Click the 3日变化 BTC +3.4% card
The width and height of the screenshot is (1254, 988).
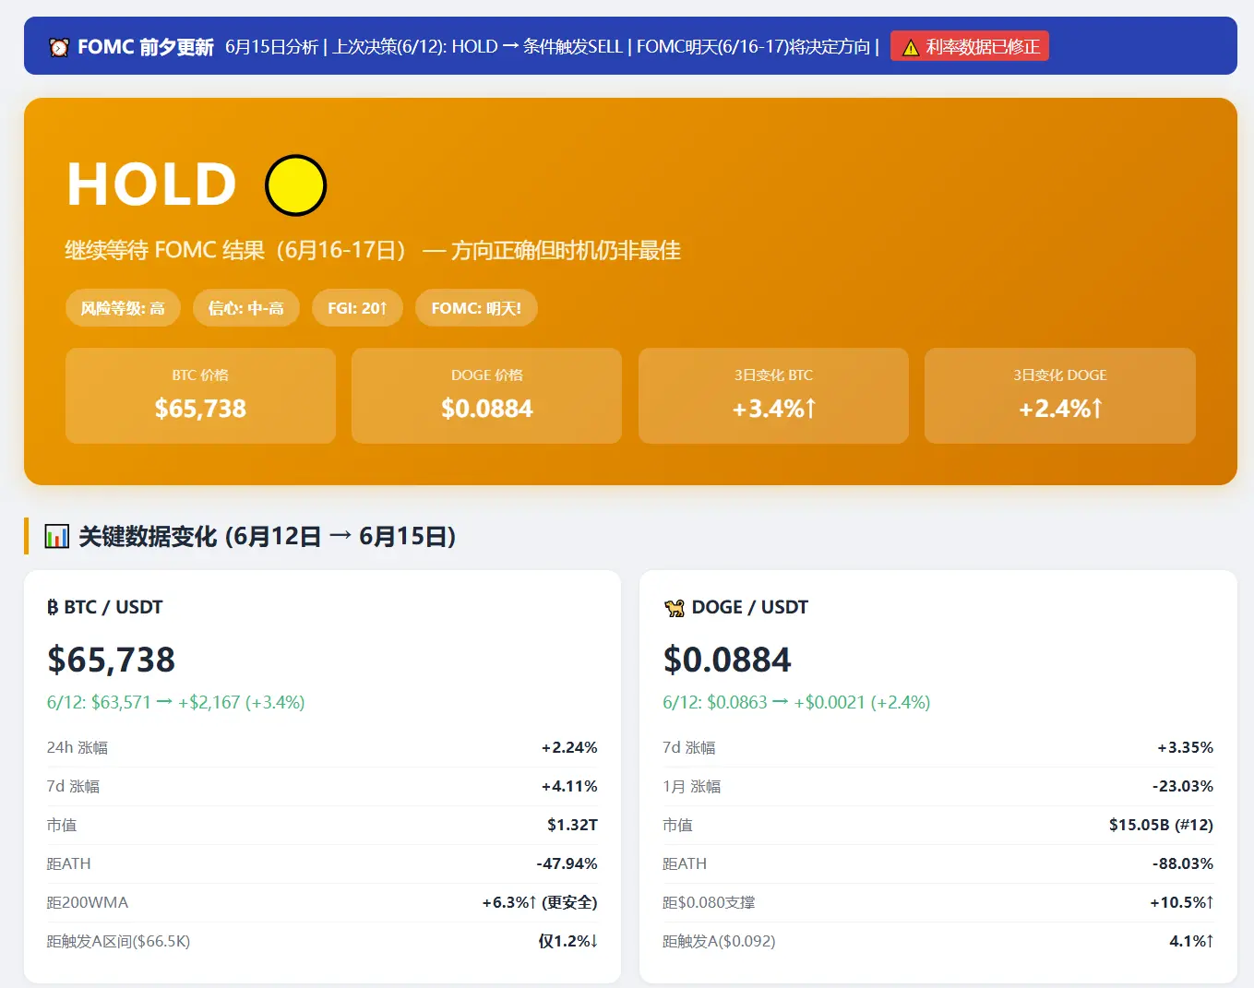[x=773, y=396]
